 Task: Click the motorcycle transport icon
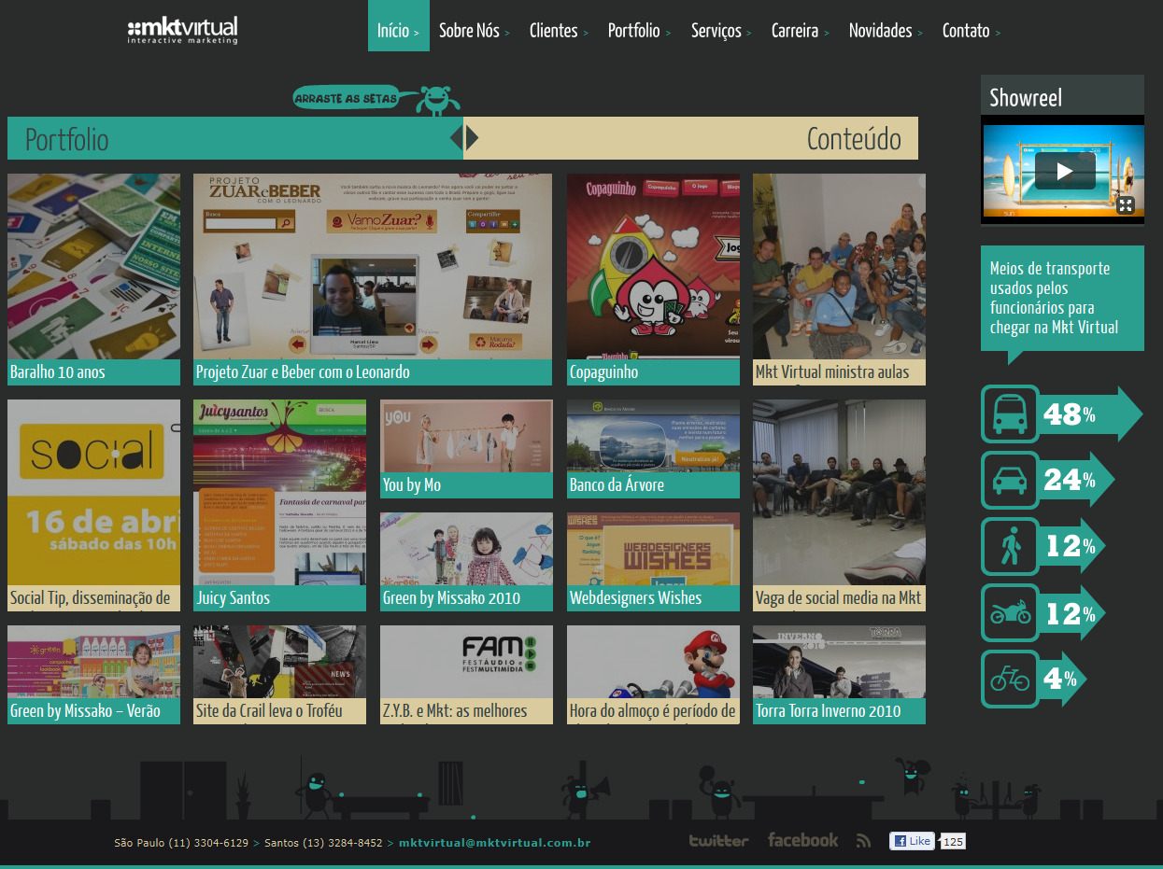coord(1010,612)
